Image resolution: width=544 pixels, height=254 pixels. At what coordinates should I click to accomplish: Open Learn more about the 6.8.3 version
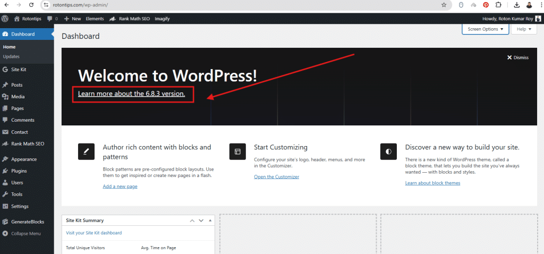point(132,94)
